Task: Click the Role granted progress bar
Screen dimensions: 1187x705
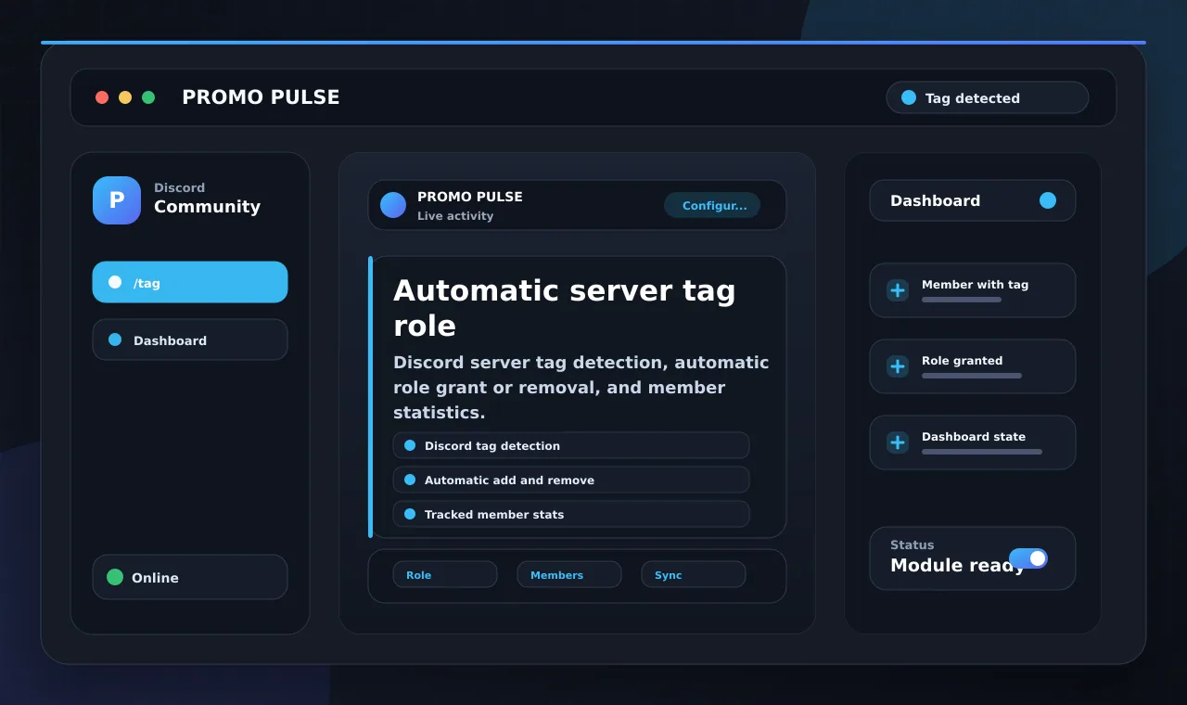Action: (x=972, y=376)
